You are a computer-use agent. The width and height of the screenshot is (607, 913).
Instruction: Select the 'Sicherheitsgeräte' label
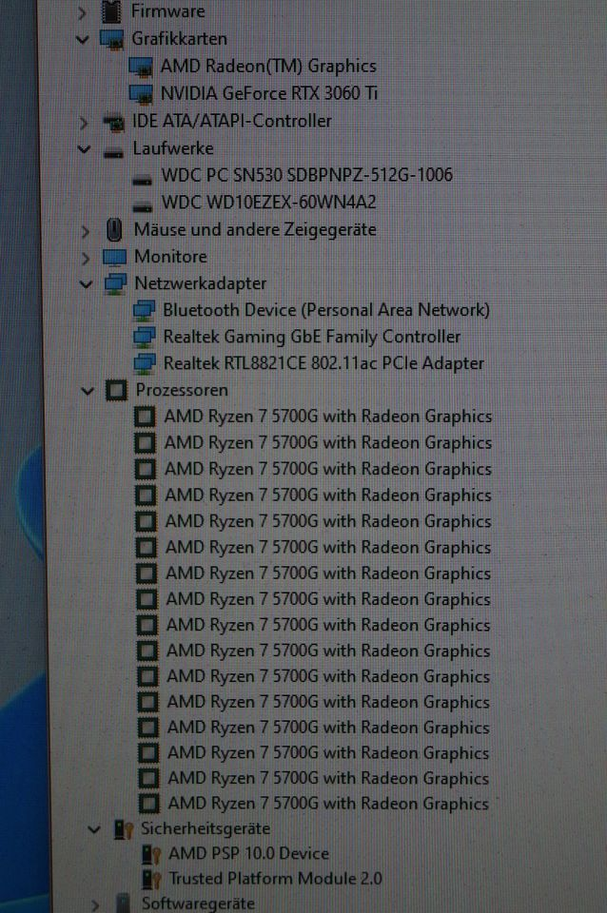pyautogui.click(x=206, y=828)
